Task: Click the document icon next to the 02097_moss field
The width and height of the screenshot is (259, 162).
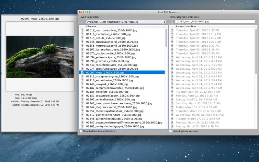Action: (x=172, y=21)
